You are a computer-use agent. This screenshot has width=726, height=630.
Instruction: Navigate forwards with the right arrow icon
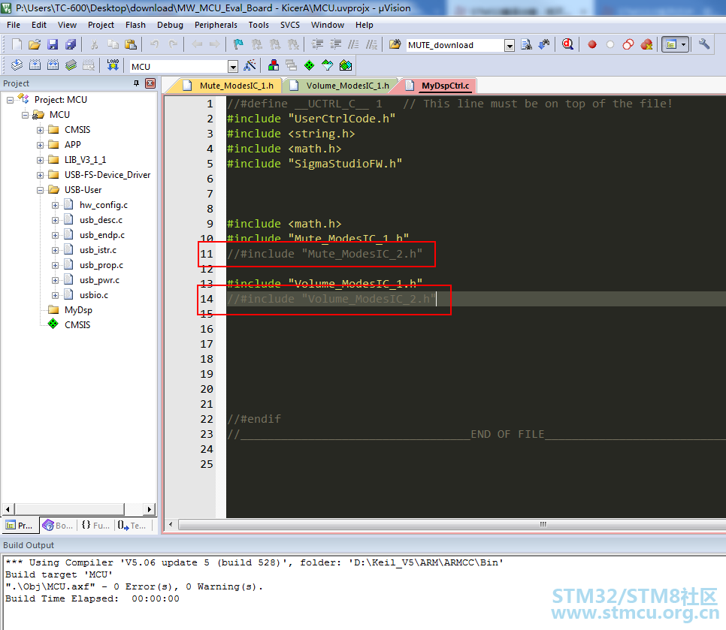[214, 44]
